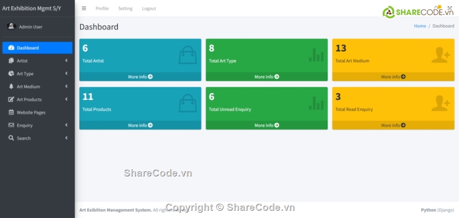Viewport: 459px width, 218px height.
Task: Click the Artist copy icon in the sidebar
Action: [11, 60]
